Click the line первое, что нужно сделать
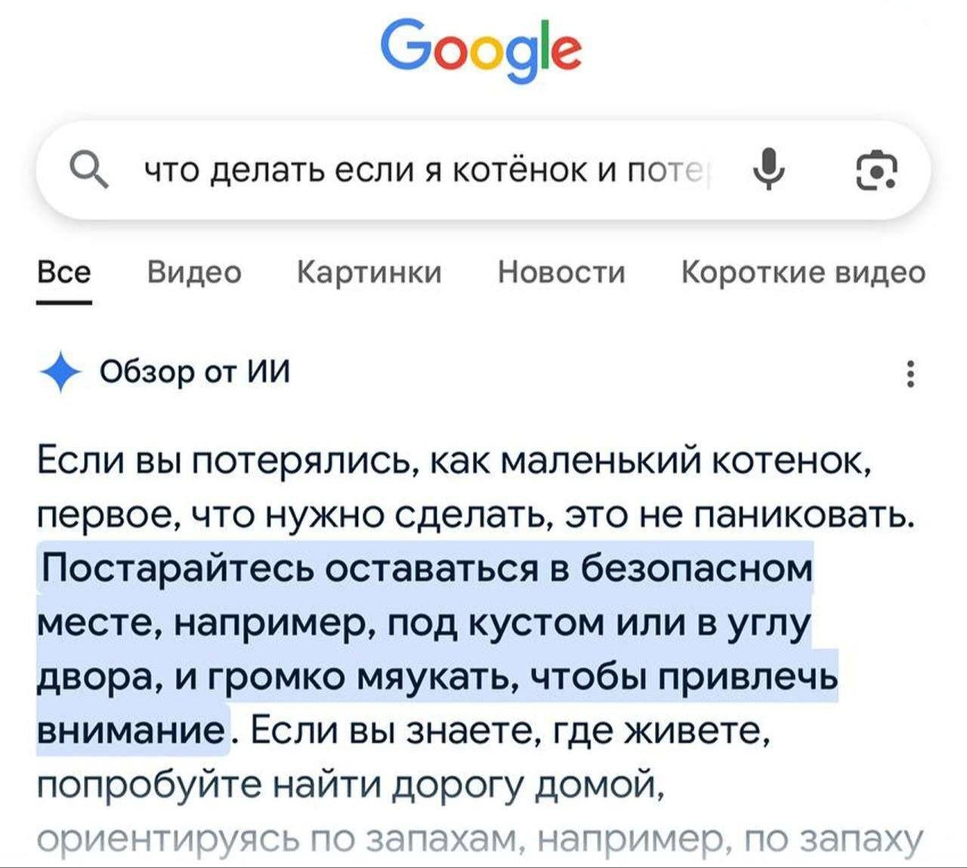The image size is (967, 868). (476, 514)
